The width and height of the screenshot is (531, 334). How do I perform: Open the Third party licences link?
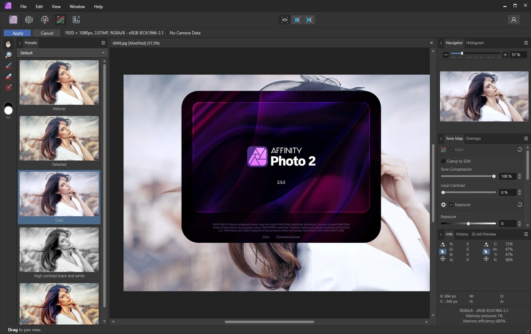coord(288,237)
